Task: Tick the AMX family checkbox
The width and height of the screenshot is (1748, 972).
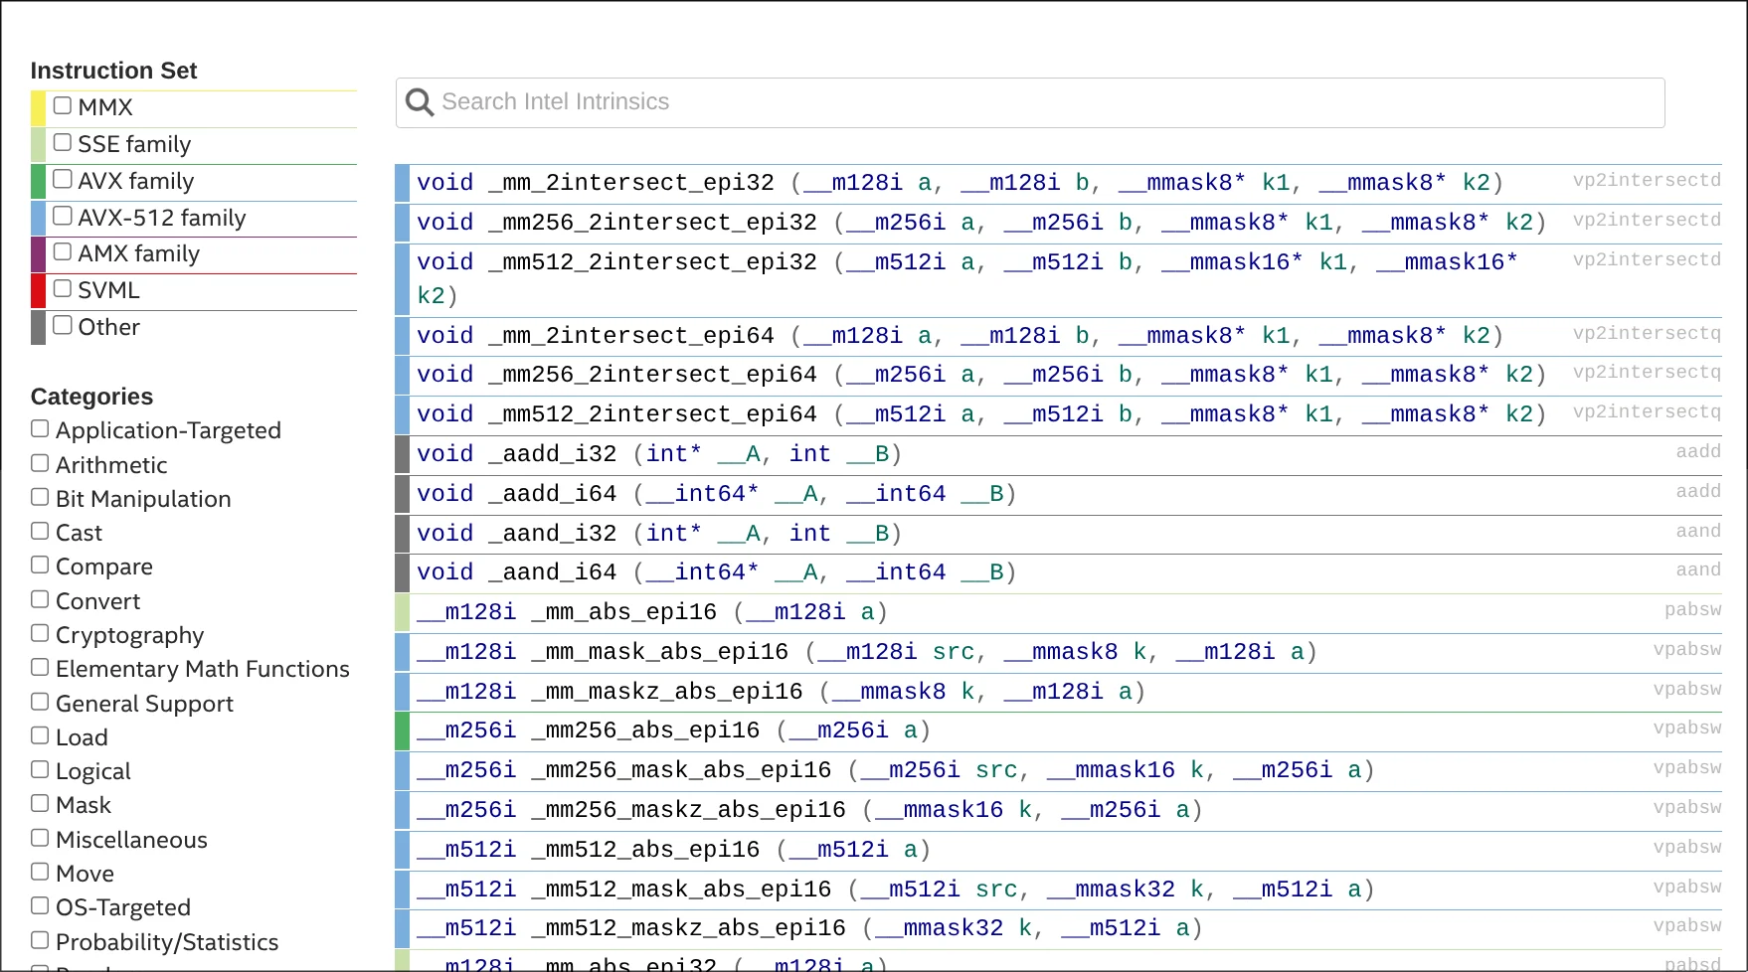Action: point(63,251)
